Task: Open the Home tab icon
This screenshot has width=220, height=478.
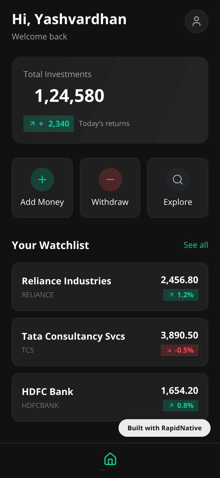Action: 110,459
